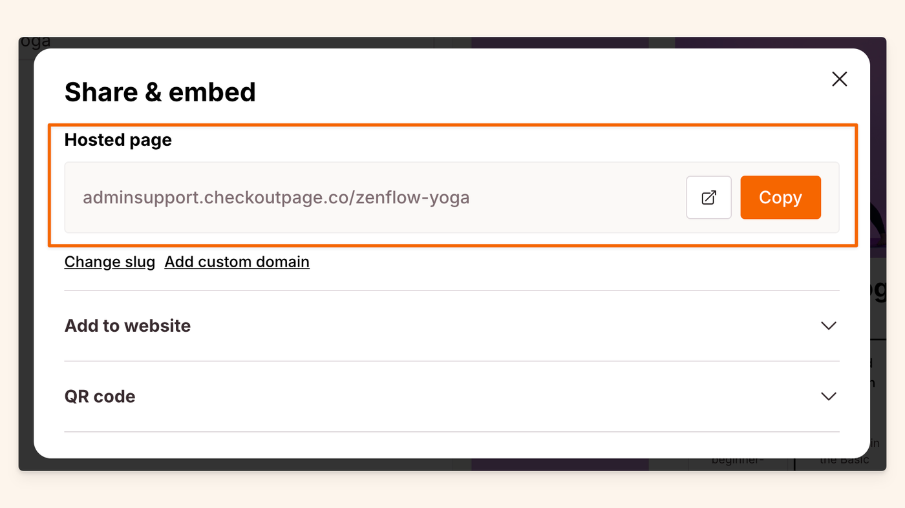Expand Add to website using its chevron
The height and width of the screenshot is (508, 905).
coord(828,325)
